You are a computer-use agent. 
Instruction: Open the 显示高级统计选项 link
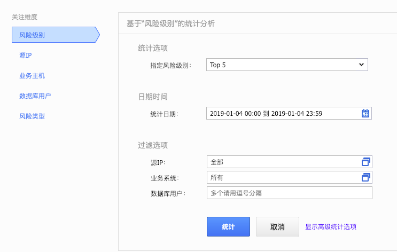tap(331, 226)
